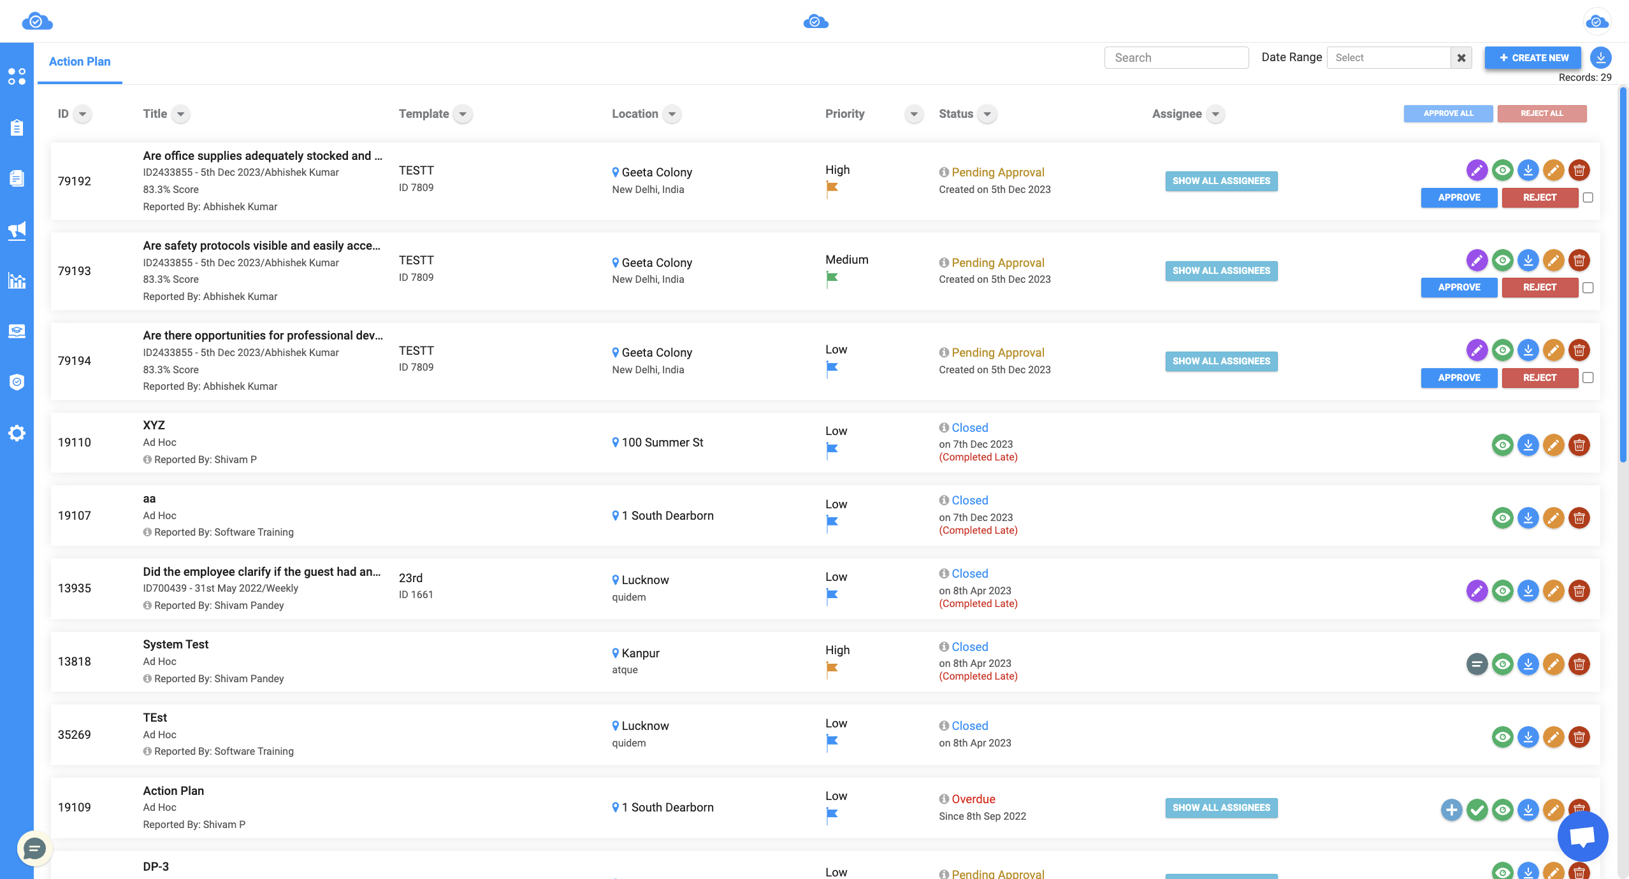Viewport: 1629px width, 879px height.
Task: Open the training laptop icon in sidebar
Action: [x=17, y=331]
